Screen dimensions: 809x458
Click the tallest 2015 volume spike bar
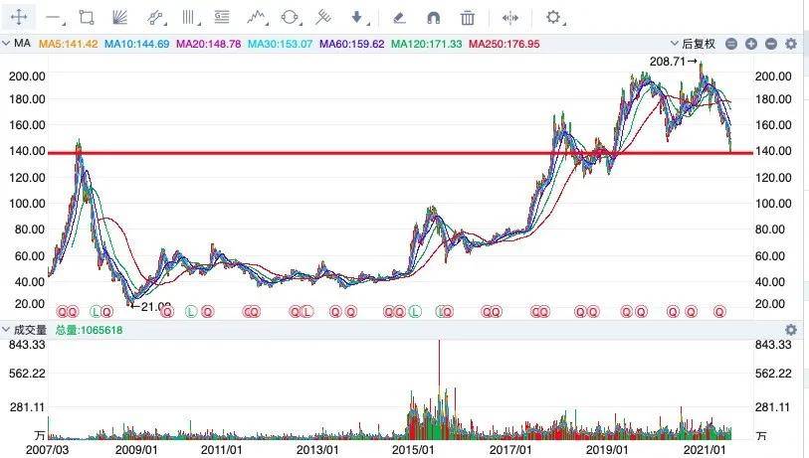point(439,389)
